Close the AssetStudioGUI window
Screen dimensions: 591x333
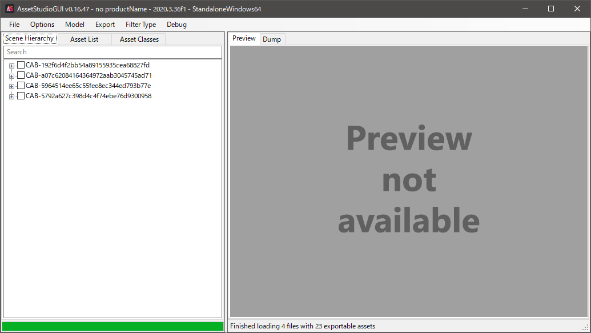point(577,9)
